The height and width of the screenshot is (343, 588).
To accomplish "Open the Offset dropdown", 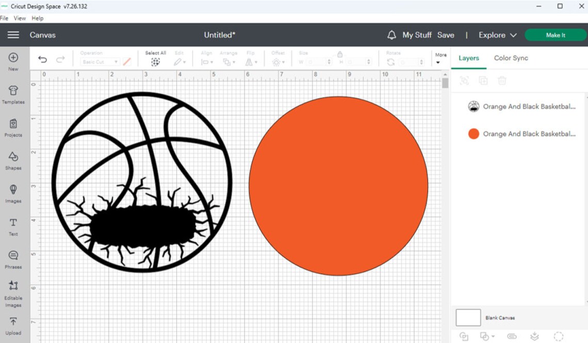I will 278,62.
